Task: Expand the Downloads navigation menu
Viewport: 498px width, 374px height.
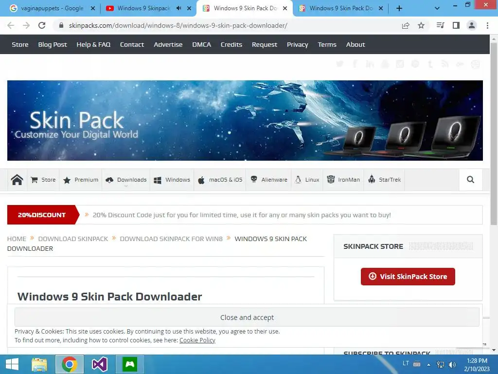Action: [x=126, y=180]
